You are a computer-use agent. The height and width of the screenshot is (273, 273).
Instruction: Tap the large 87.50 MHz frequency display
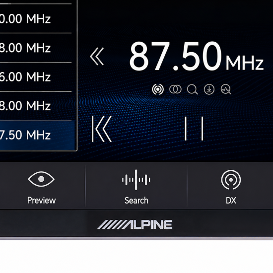click(x=196, y=57)
